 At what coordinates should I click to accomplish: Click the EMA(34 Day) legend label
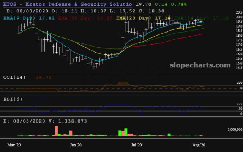coord(192,18)
